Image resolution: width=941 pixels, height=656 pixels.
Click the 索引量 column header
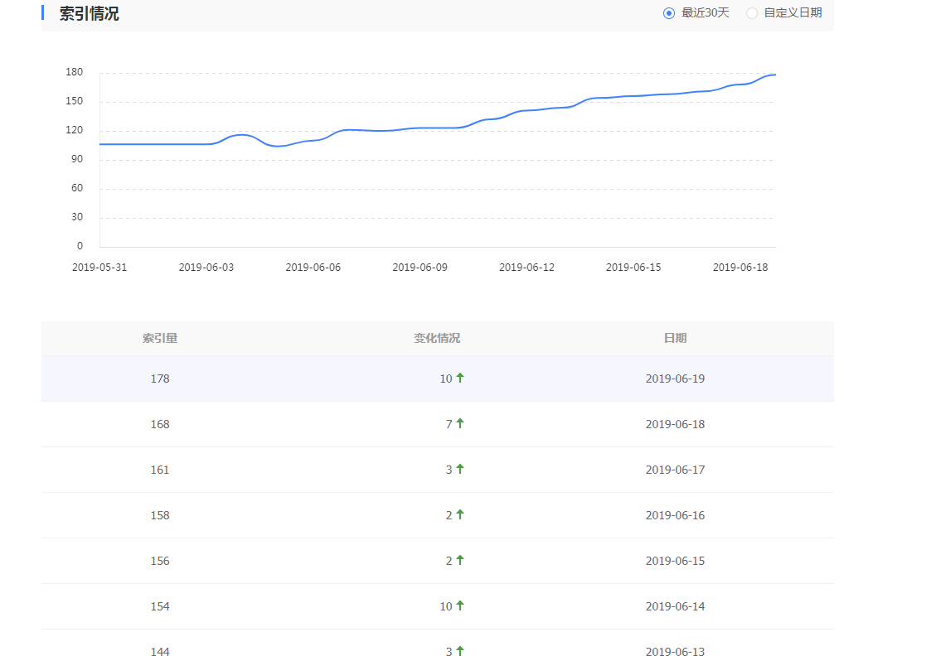pyautogui.click(x=160, y=338)
